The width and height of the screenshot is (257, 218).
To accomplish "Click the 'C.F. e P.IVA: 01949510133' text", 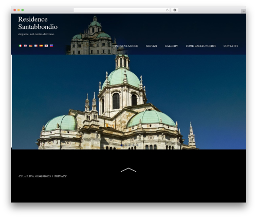I will (34, 176).
